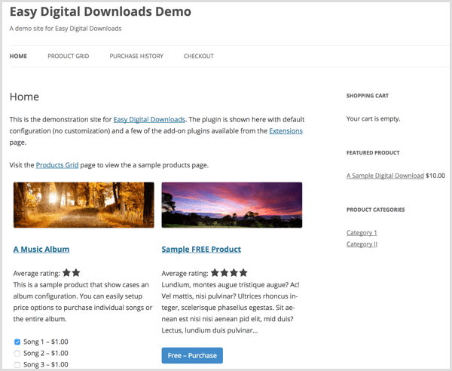This screenshot has height=371, width=452.
Task: Open the purple sunset product thumbnail
Action: tap(232, 205)
